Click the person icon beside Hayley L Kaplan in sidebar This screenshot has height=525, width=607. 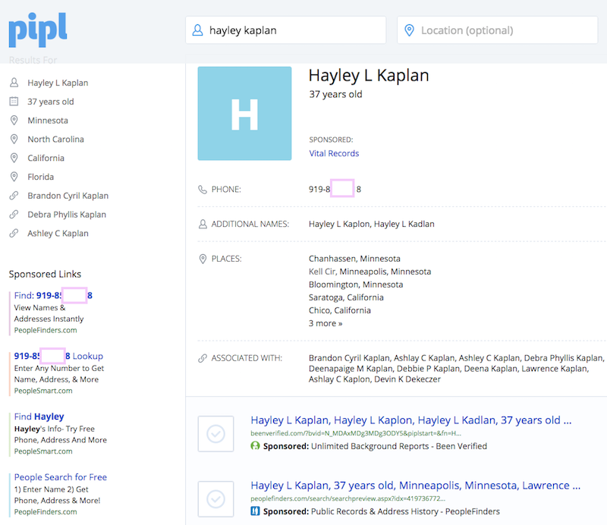pyautogui.click(x=14, y=83)
